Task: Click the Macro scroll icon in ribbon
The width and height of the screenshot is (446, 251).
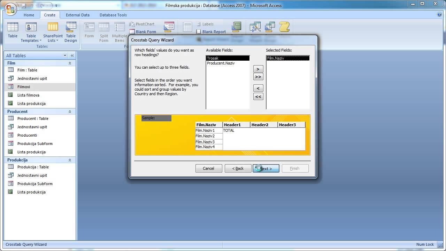Action: (x=284, y=27)
